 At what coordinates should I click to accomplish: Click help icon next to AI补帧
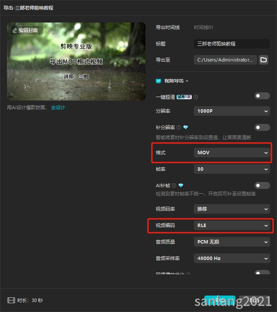tap(174, 185)
